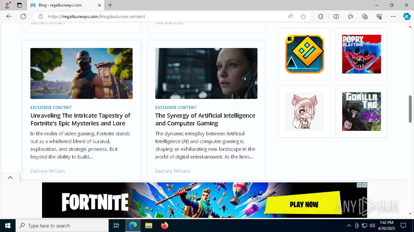
Task: Click scrollbar down arrow
Action: 410,214
